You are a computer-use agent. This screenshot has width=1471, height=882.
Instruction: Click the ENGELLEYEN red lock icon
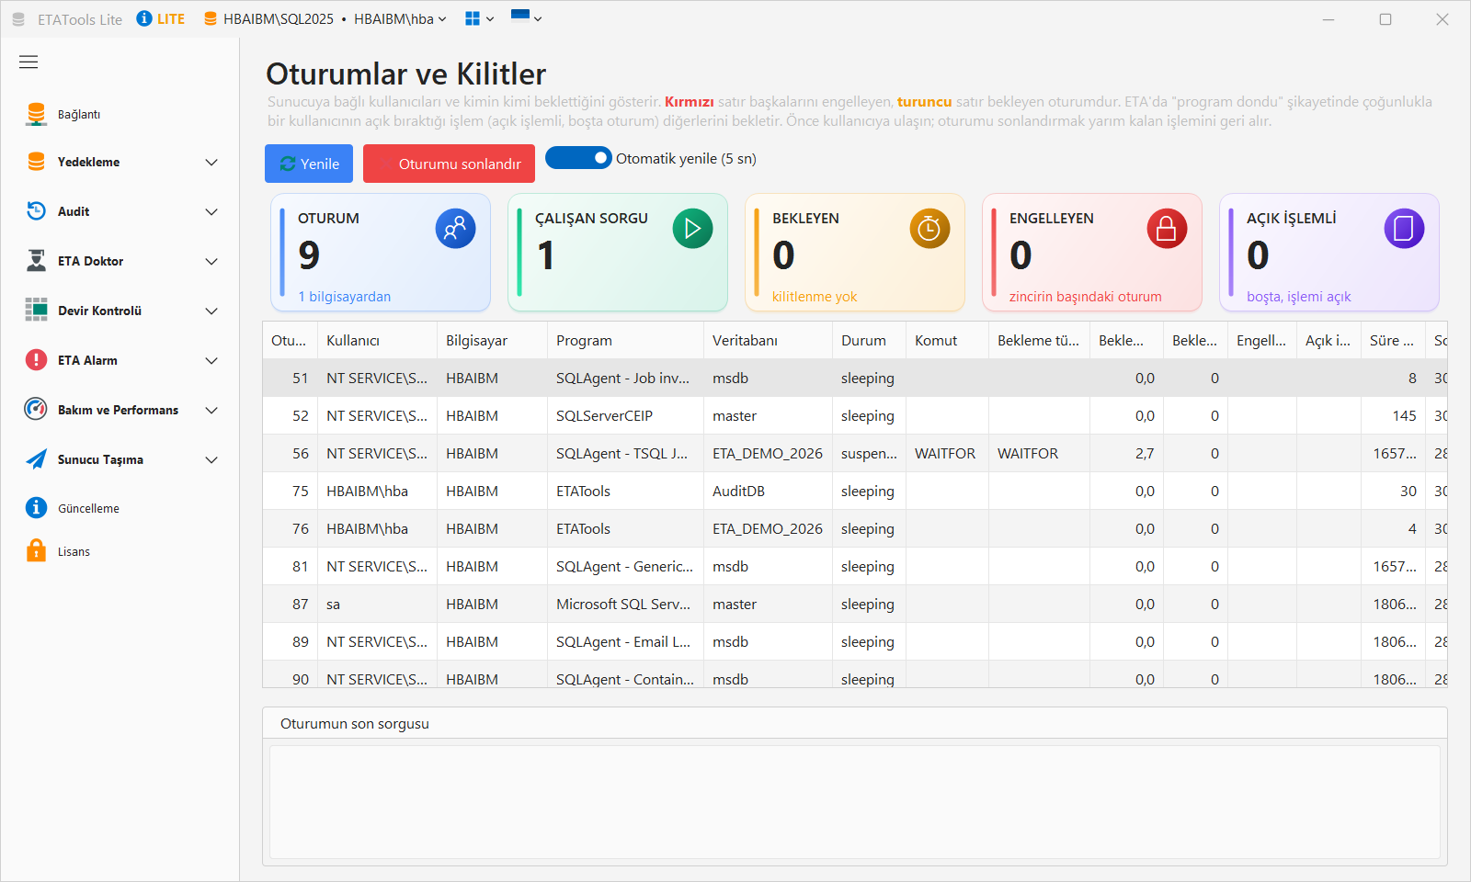tap(1167, 229)
